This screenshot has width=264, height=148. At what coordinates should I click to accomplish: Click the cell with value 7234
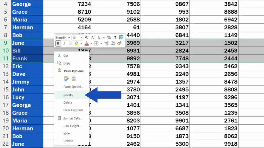click(68, 4)
